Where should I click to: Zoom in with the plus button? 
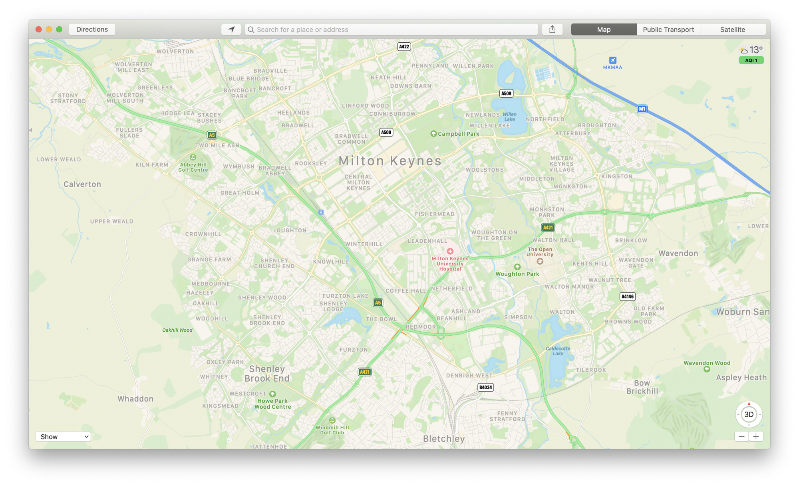pos(756,436)
